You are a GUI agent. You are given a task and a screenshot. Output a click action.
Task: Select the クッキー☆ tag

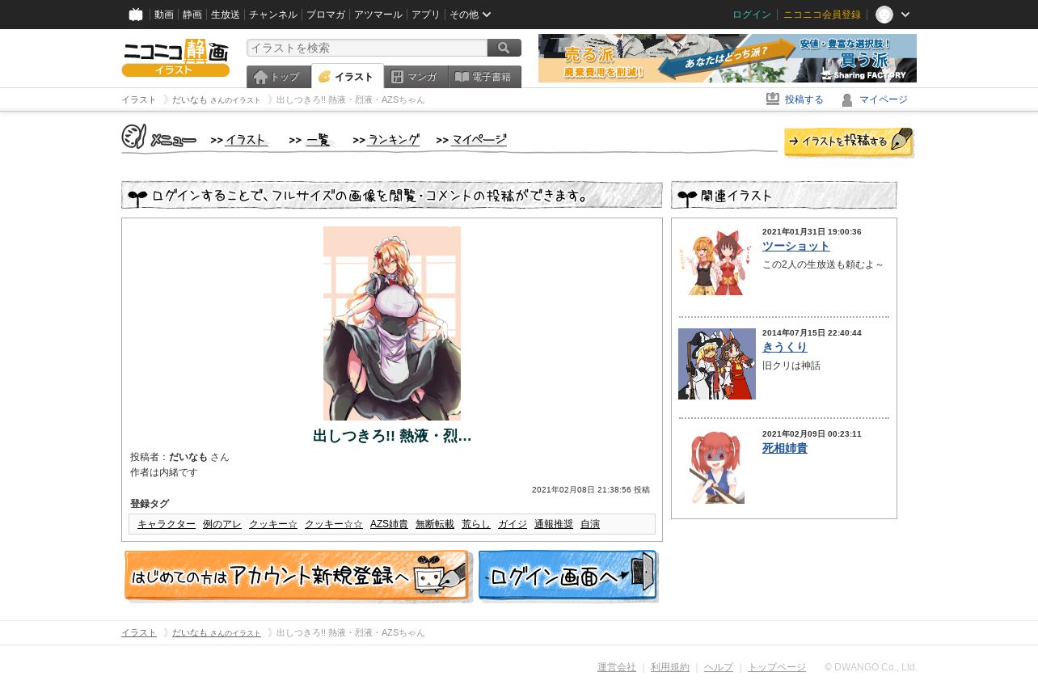tap(273, 524)
